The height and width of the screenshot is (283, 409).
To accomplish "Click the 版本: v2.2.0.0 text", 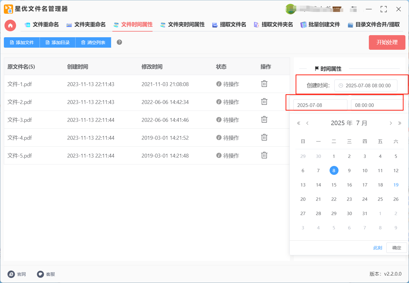I will point(386,274).
